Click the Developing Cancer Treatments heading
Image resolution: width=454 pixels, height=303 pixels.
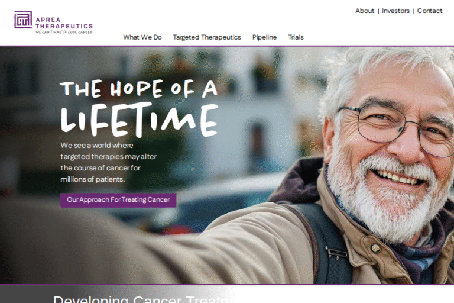(x=143, y=299)
